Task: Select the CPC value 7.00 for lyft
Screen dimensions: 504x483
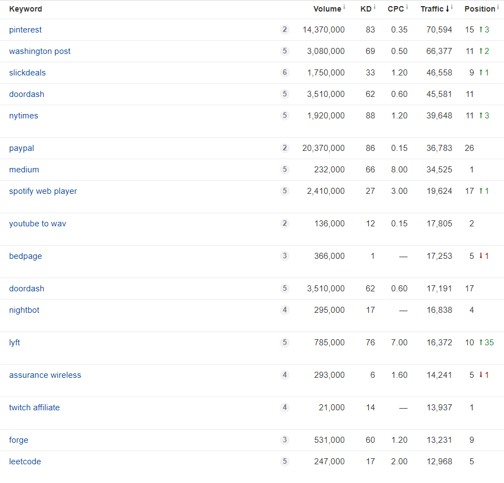Action: pos(399,343)
